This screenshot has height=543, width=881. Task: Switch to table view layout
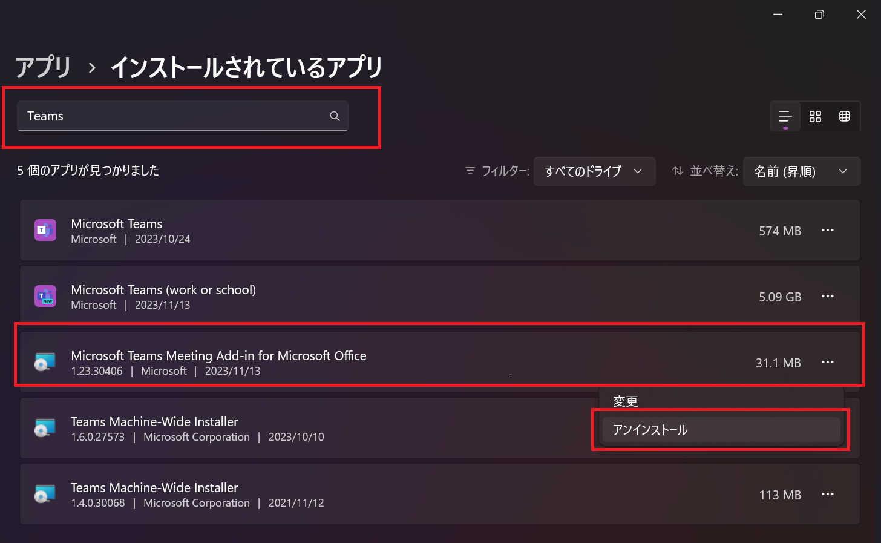845,116
